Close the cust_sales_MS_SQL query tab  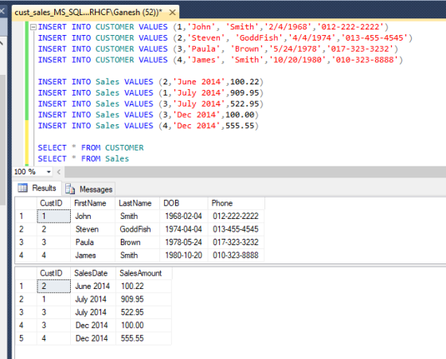click(172, 13)
